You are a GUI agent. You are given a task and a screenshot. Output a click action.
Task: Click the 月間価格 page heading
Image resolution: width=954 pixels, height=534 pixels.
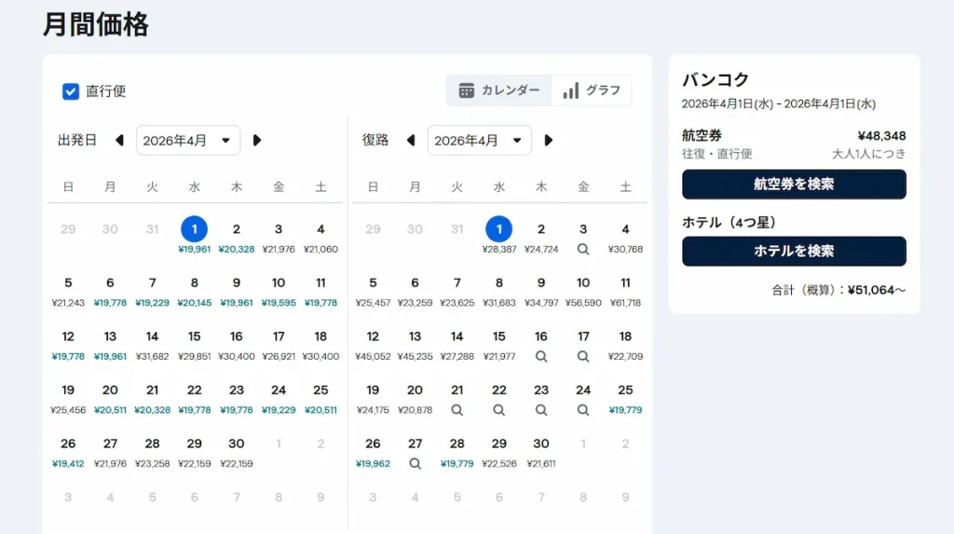point(96,25)
